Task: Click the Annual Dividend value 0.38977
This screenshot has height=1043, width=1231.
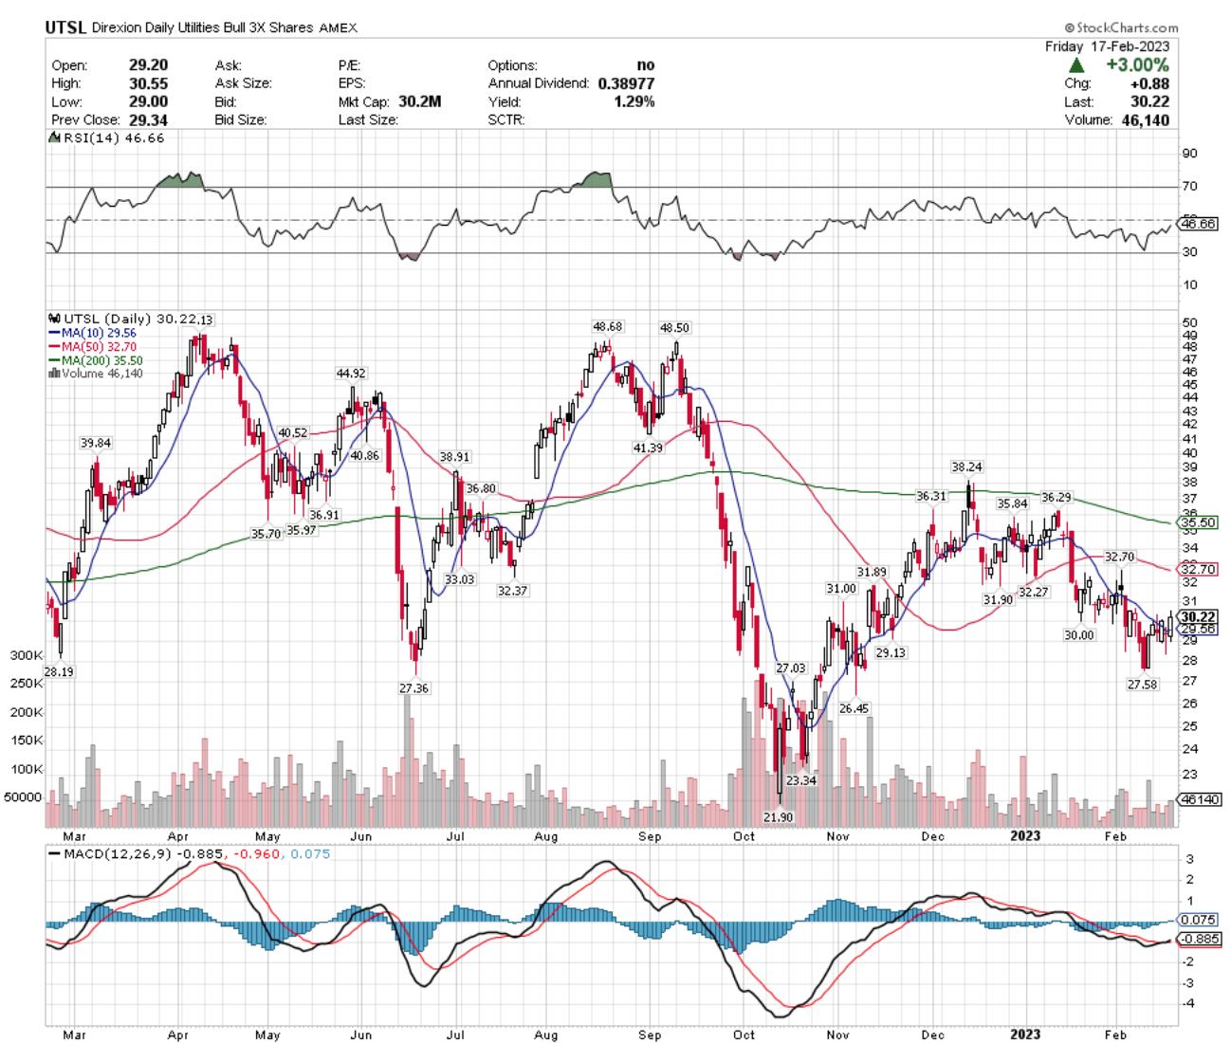Action: click(x=626, y=83)
